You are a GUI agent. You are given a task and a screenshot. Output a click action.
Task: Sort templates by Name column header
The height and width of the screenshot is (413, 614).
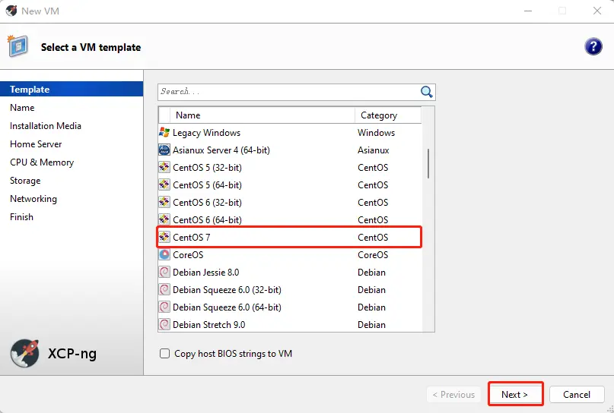[262, 115]
